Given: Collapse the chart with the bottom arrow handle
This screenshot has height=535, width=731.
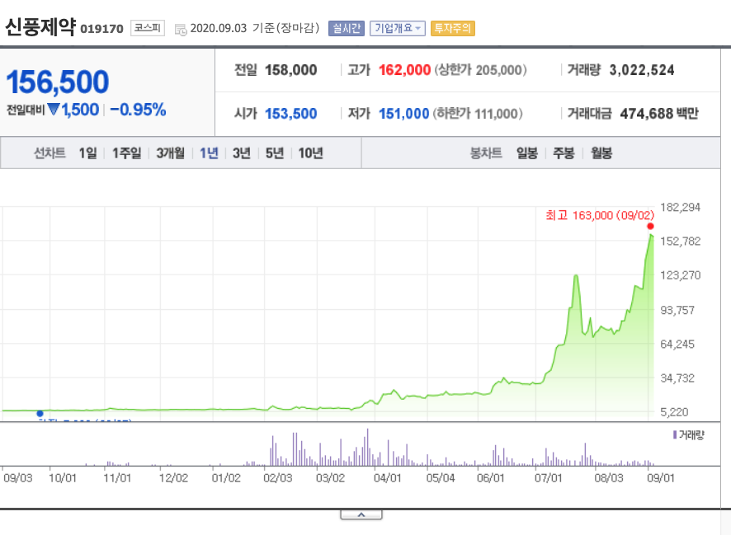Looking at the screenshot, I should point(361,514).
